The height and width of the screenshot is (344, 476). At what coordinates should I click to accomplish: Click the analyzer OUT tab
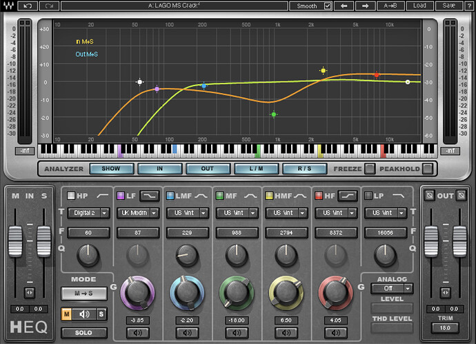(208, 169)
